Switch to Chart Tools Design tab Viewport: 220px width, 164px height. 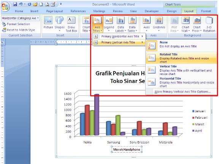(x=172, y=11)
